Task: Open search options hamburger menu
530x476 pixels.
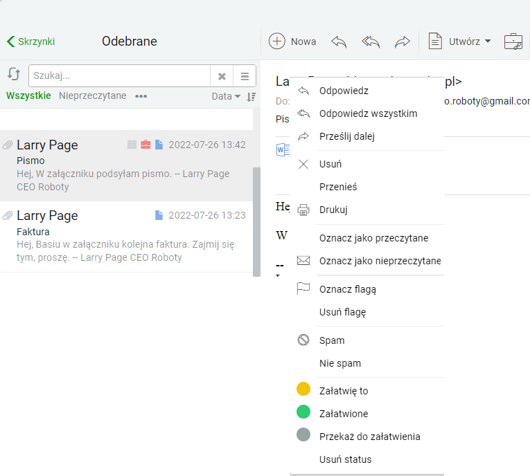Action: [245, 76]
